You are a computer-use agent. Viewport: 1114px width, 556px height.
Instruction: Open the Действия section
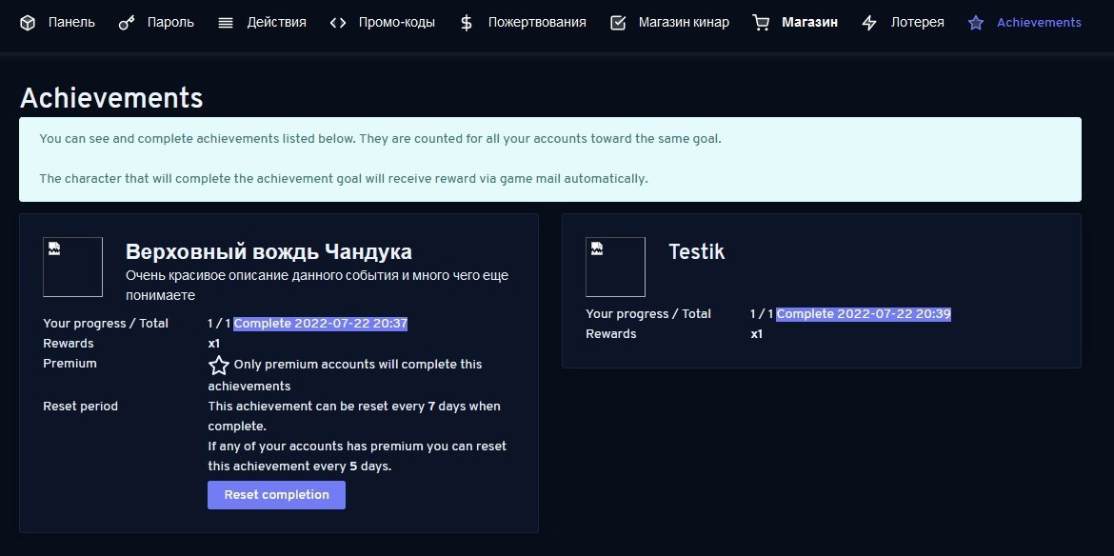(x=276, y=22)
